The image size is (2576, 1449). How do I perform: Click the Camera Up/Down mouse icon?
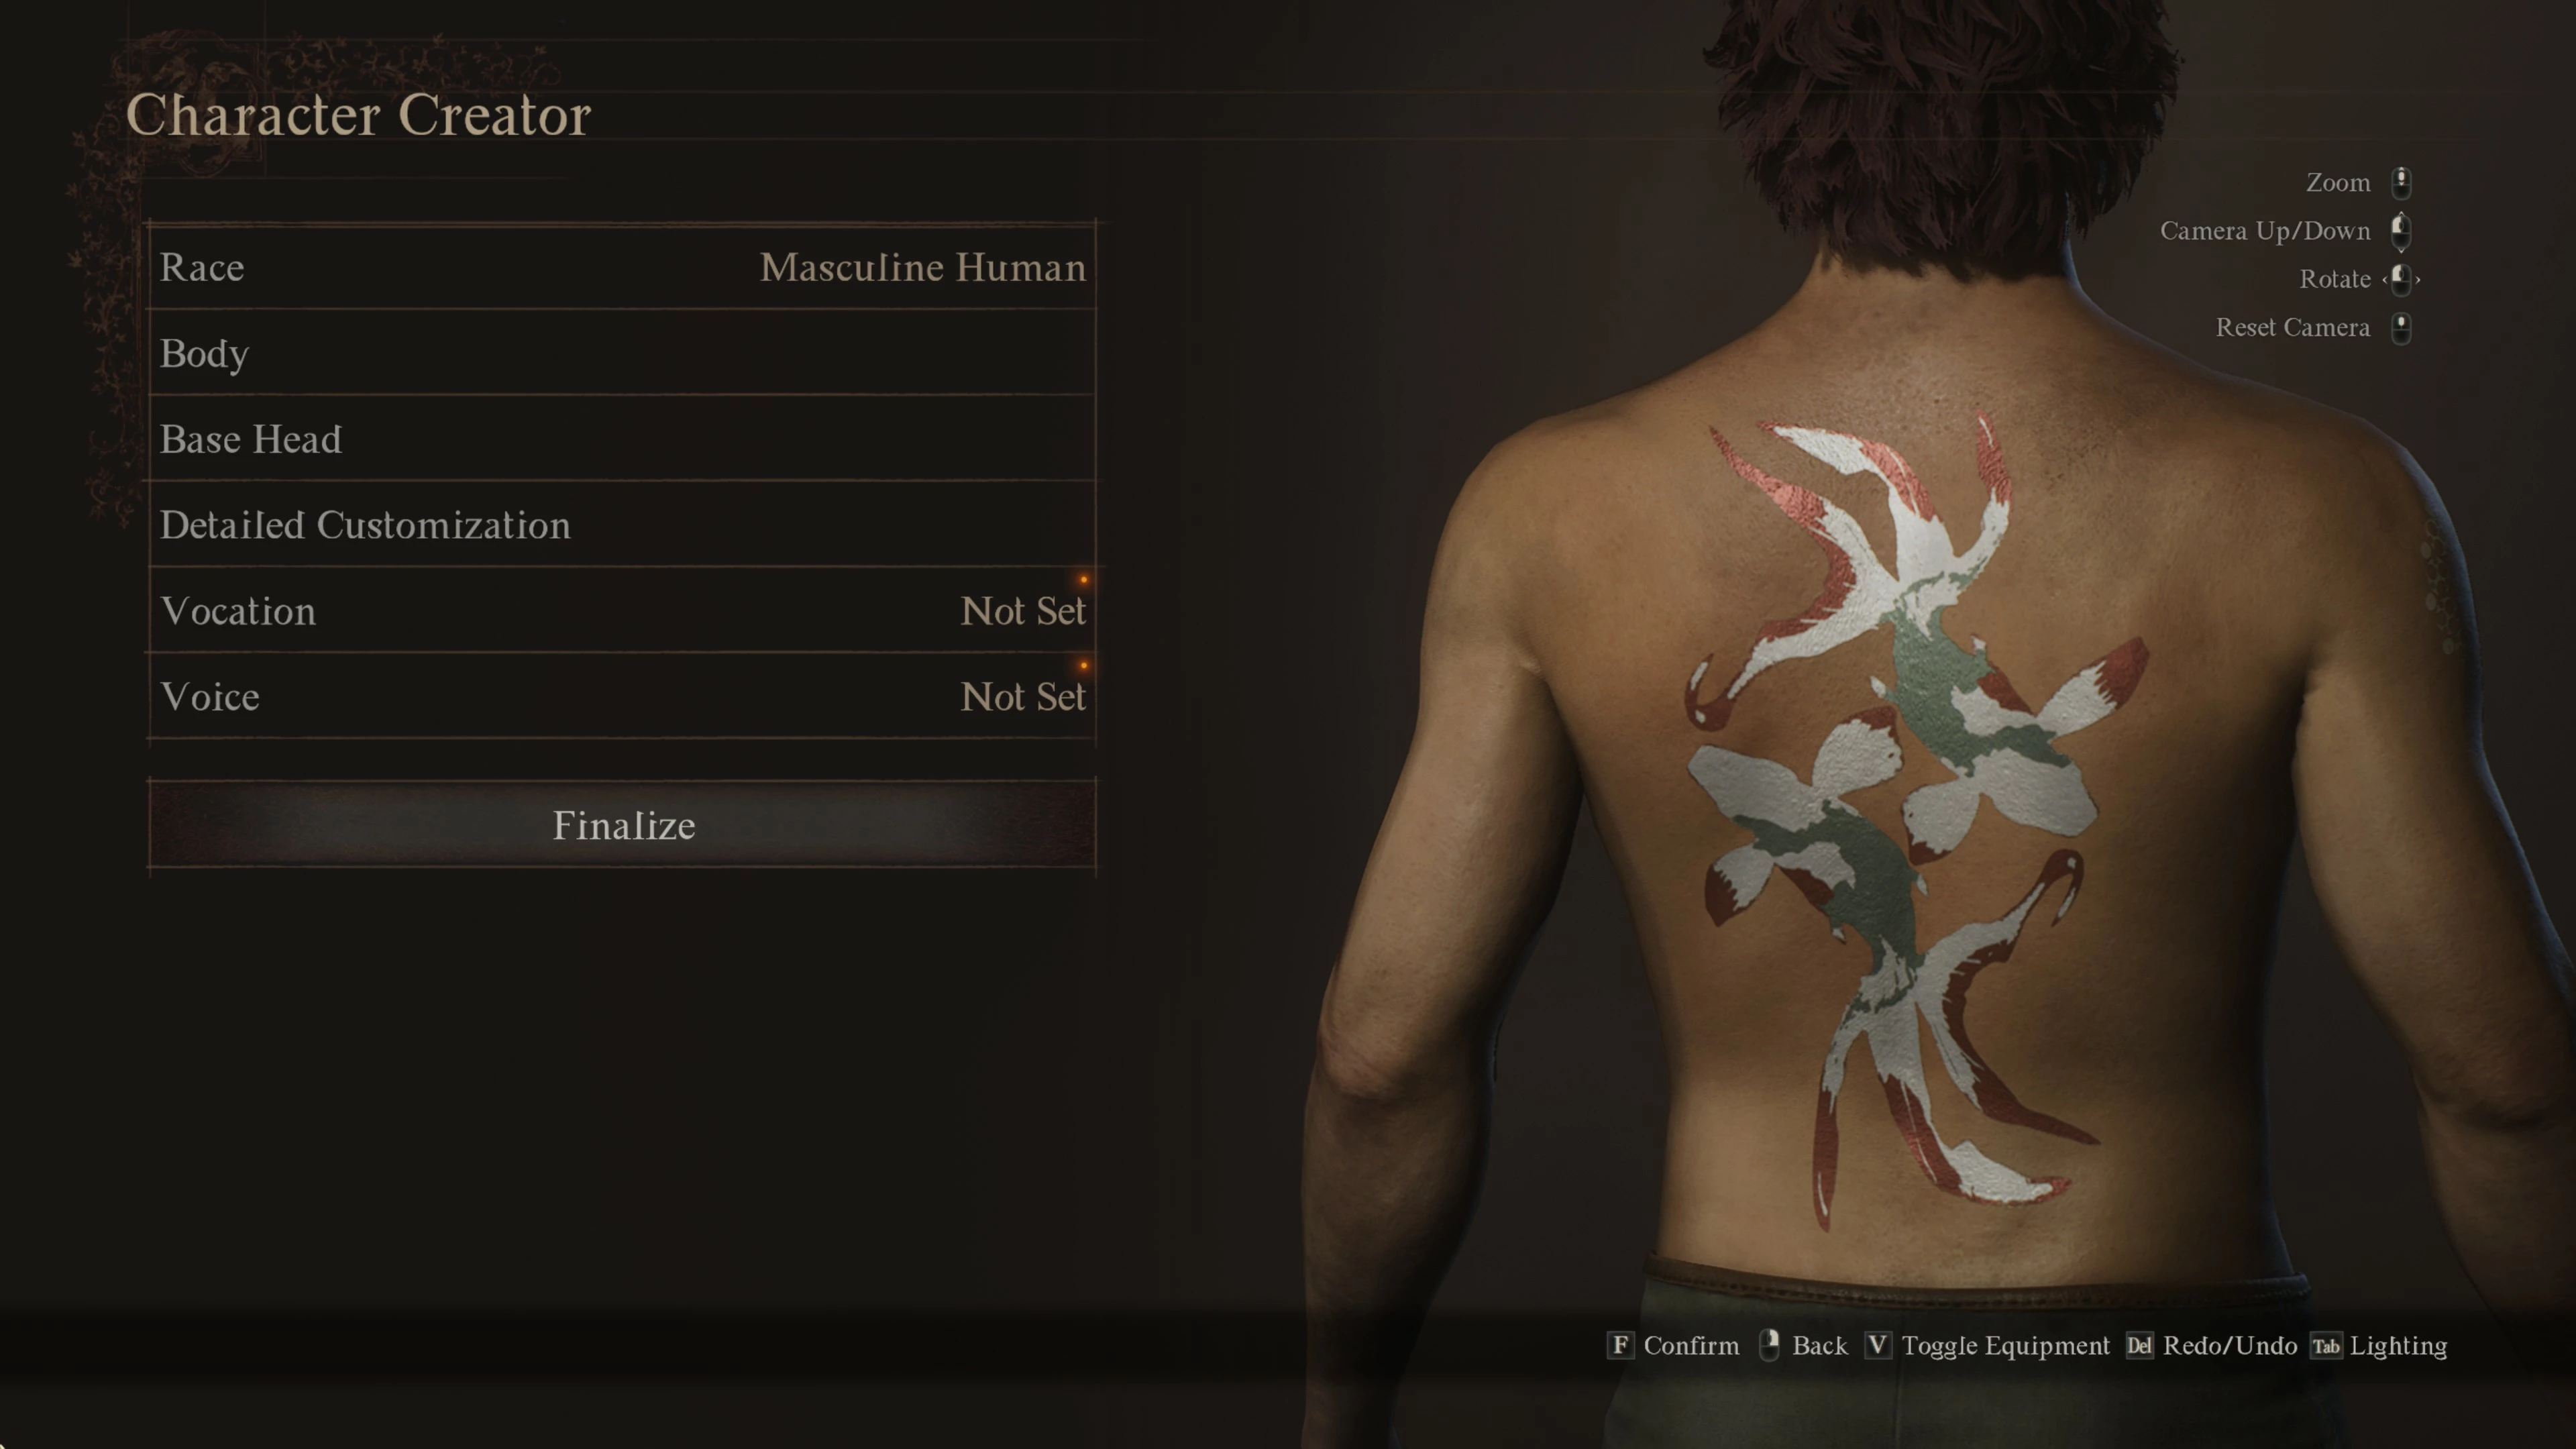point(2401,231)
